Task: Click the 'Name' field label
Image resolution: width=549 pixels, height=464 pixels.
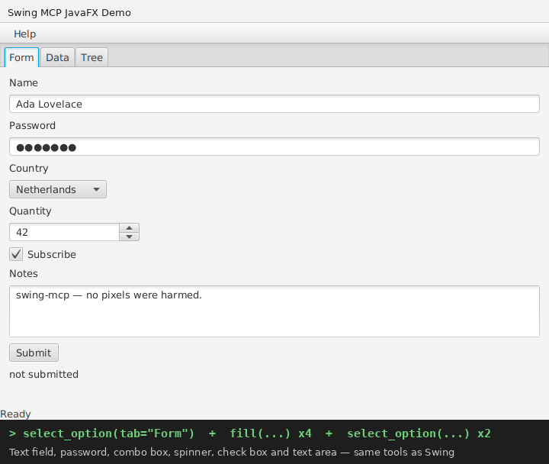Action: pyautogui.click(x=24, y=82)
